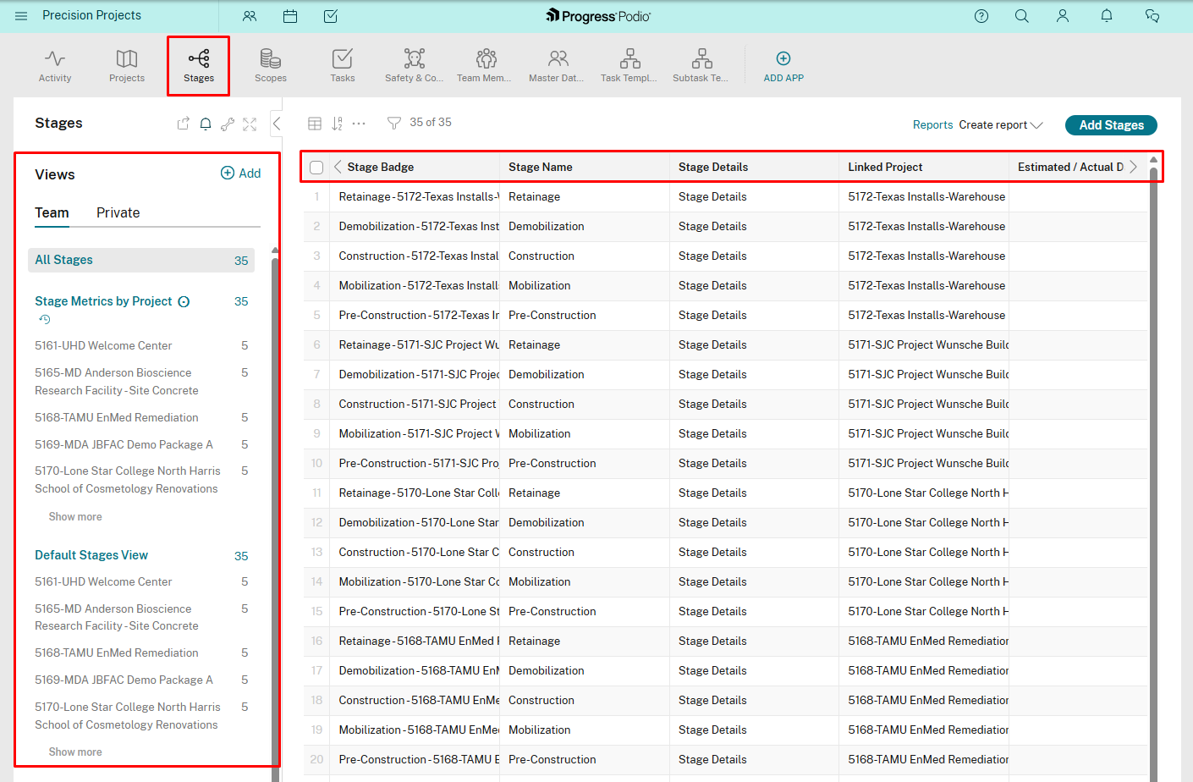
Task: Open the Podio search magnifier
Action: pos(1021,15)
